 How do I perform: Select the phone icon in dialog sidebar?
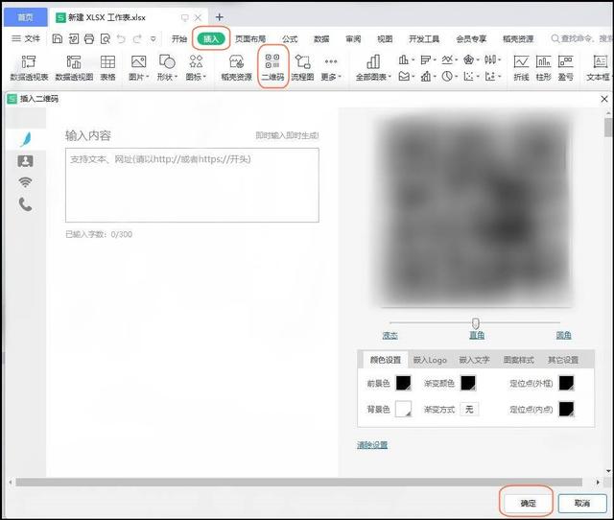click(26, 204)
